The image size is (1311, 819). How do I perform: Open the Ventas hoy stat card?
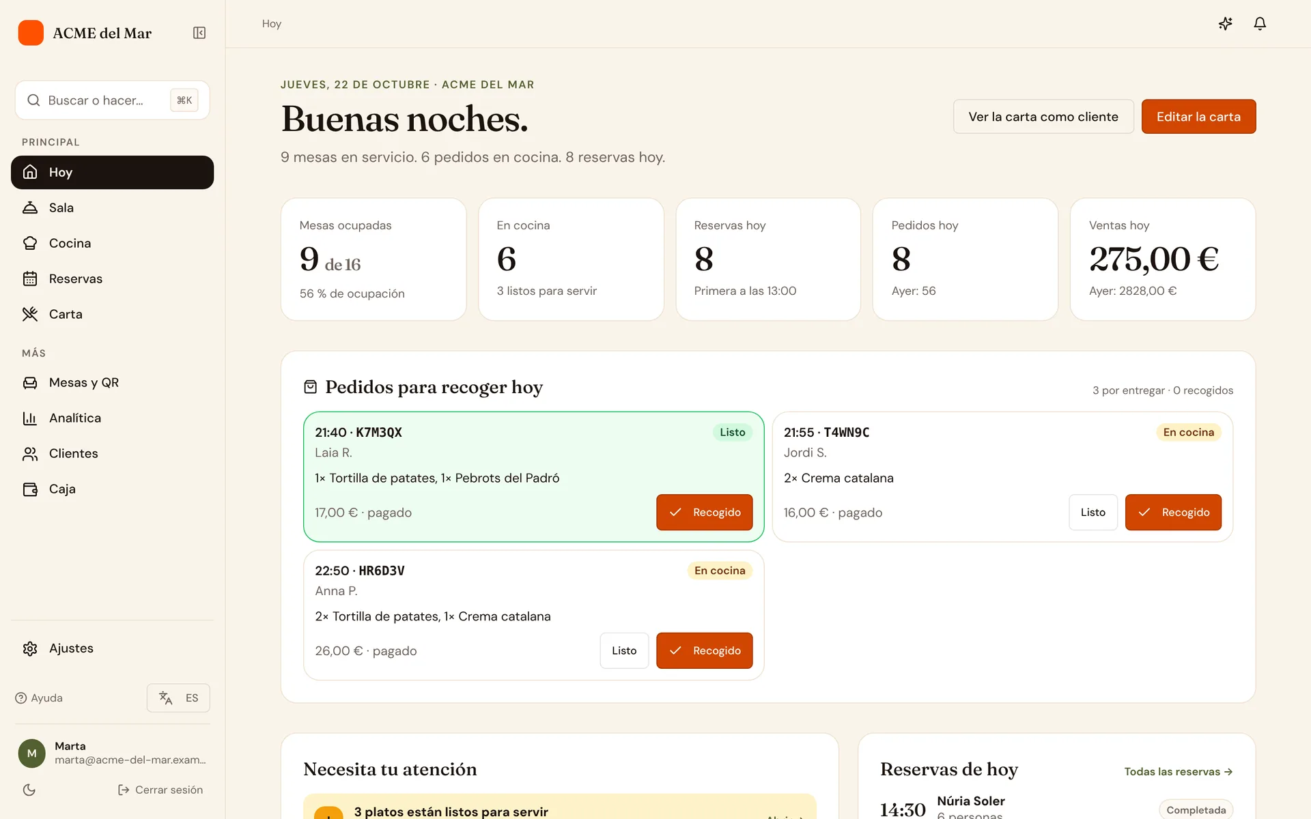click(x=1163, y=259)
